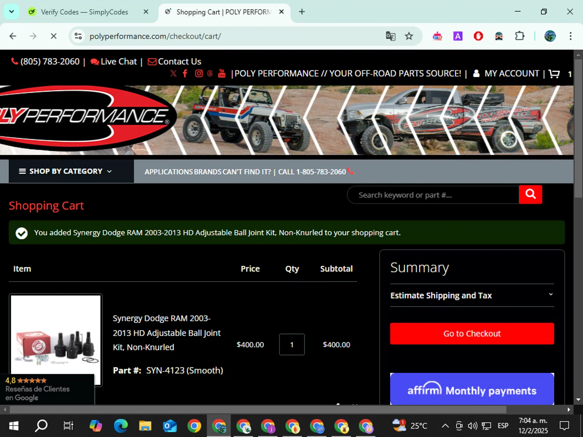This screenshot has height=437, width=583.
Task: Open the APPLICATIONS menu link
Action: coord(168,172)
